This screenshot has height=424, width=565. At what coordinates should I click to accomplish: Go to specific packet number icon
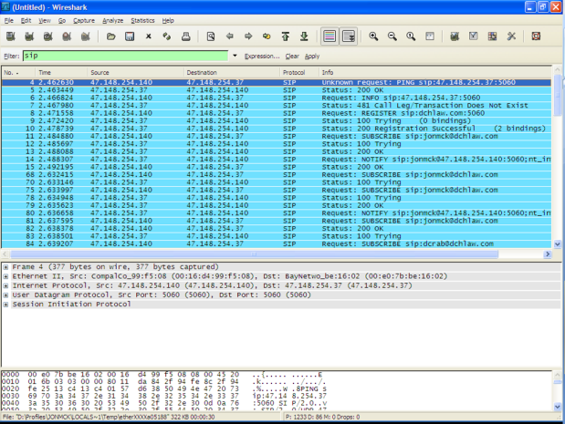click(267, 36)
